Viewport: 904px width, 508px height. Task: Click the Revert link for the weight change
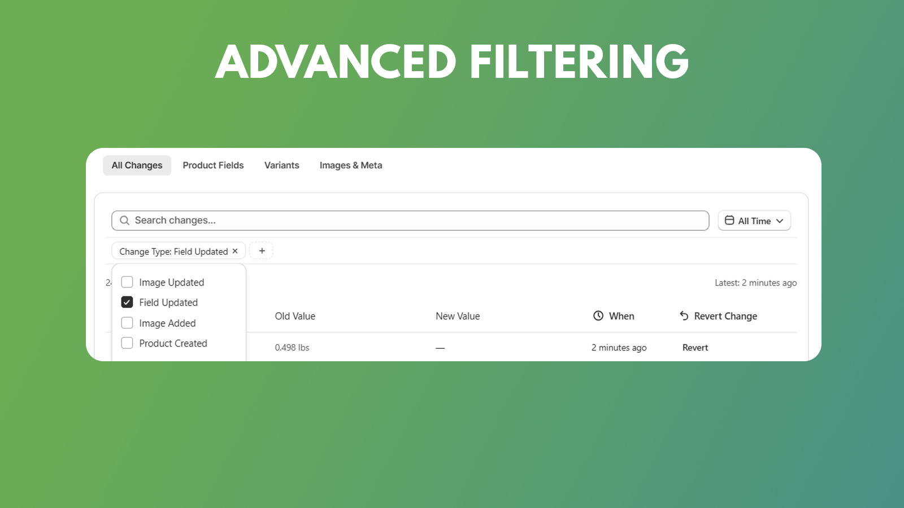[x=695, y=347]
